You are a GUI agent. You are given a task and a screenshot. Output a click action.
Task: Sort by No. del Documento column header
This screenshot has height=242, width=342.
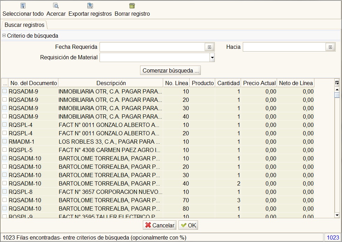click(34, 83)
